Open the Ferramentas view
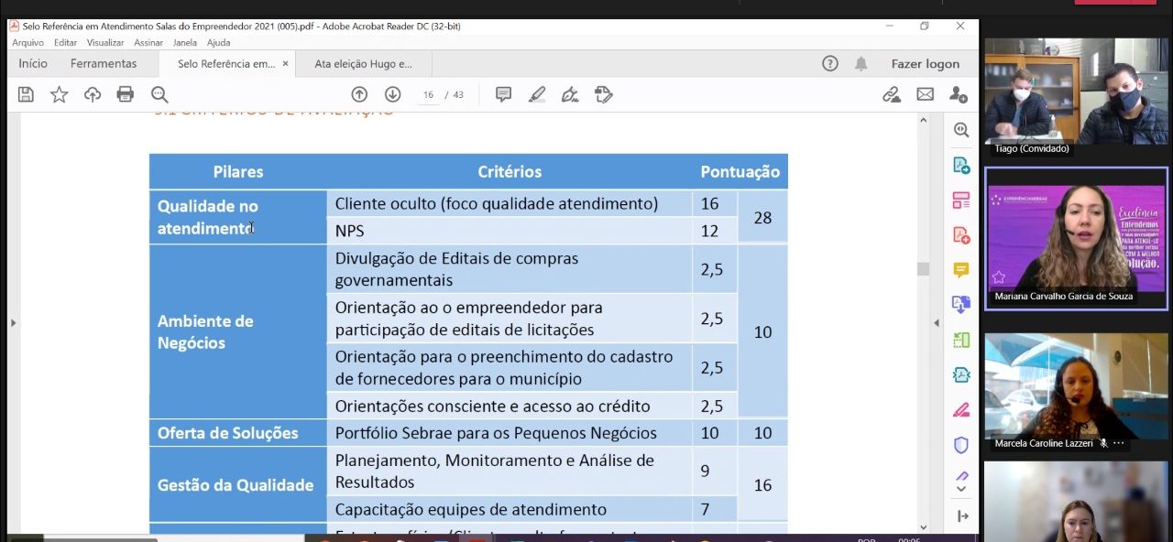This screenshot has width=1173, height=542. [104, 64]
